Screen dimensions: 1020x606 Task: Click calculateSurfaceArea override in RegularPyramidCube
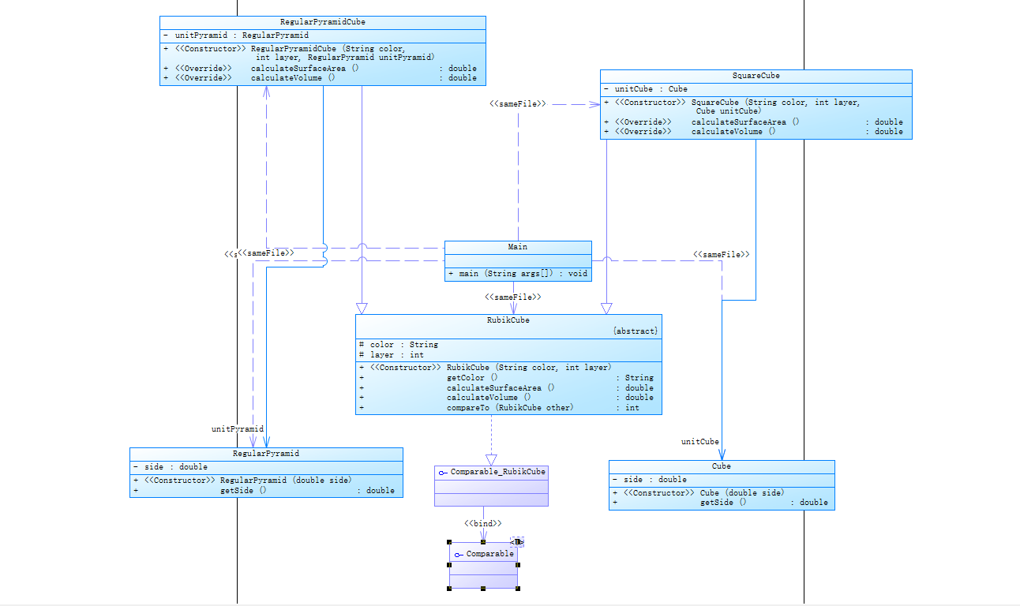[320, 68]
